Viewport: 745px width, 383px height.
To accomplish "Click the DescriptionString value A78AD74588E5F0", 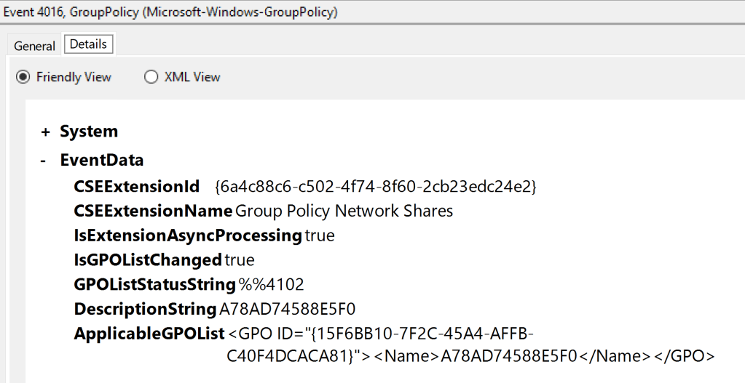I will pos(287,309).
